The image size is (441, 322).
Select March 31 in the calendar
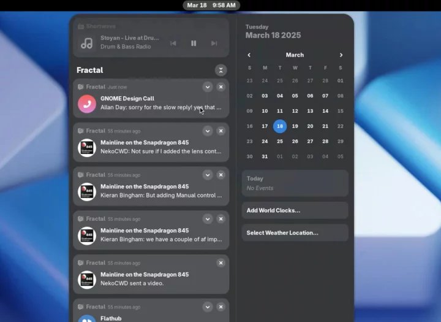click(x=265, y=156)
